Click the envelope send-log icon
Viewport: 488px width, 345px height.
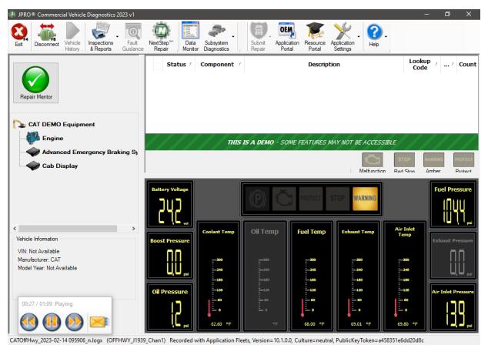(99, 322)
